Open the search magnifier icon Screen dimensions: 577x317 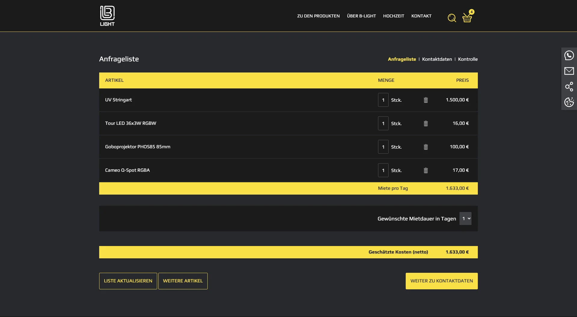point(452,18)
